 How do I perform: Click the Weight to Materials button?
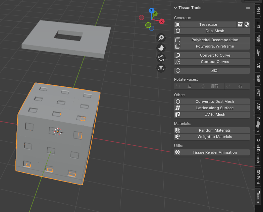pos(212,137)
